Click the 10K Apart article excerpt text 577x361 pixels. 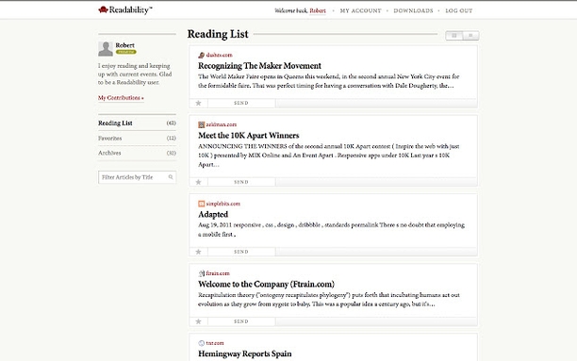(329, 156)
